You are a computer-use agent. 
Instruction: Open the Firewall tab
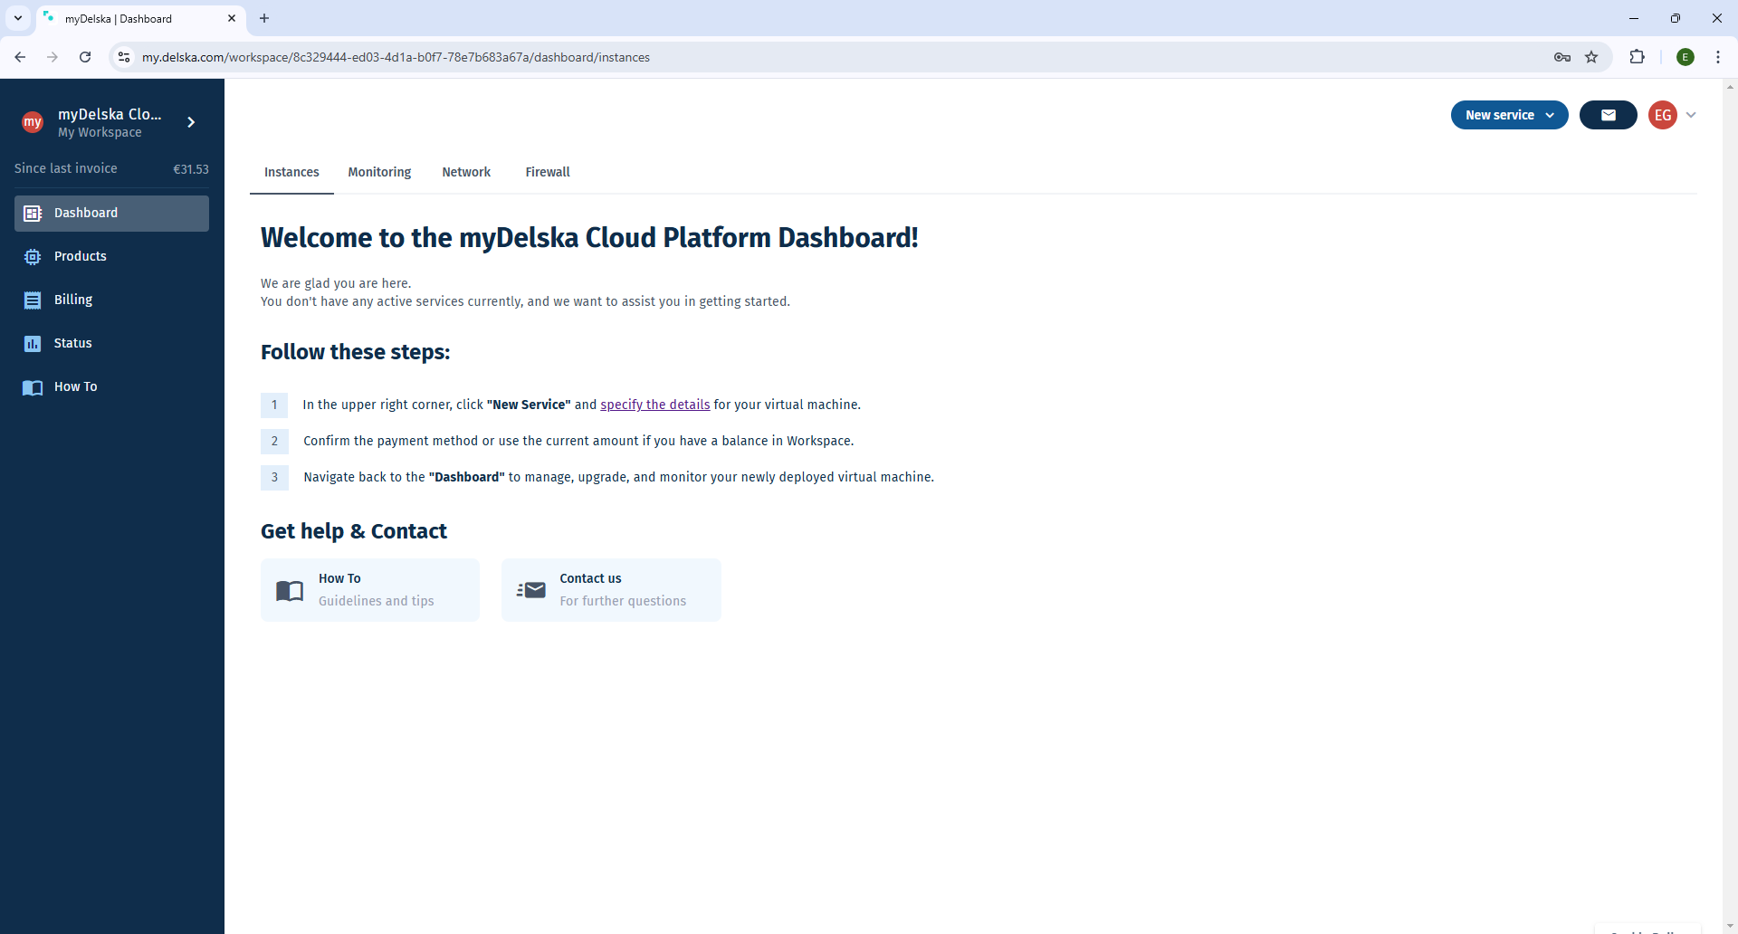click(x=548, y=172)
